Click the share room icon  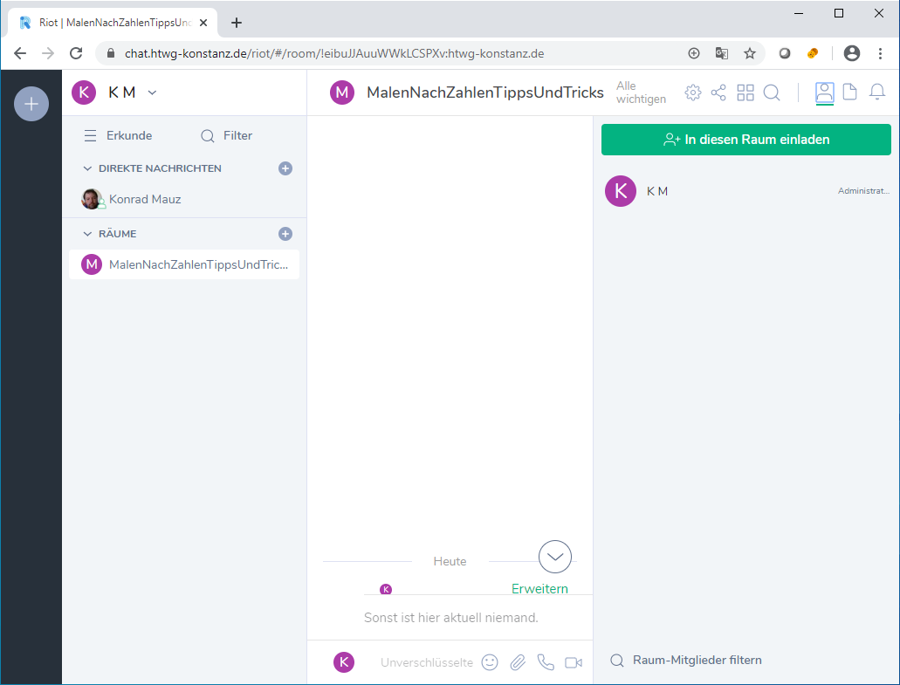pos(718,92)
